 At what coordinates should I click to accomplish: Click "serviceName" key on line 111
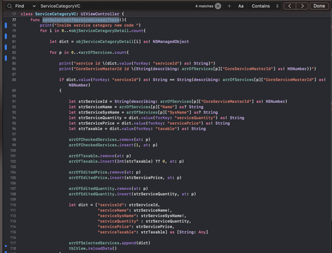click(x=114, y=211)
